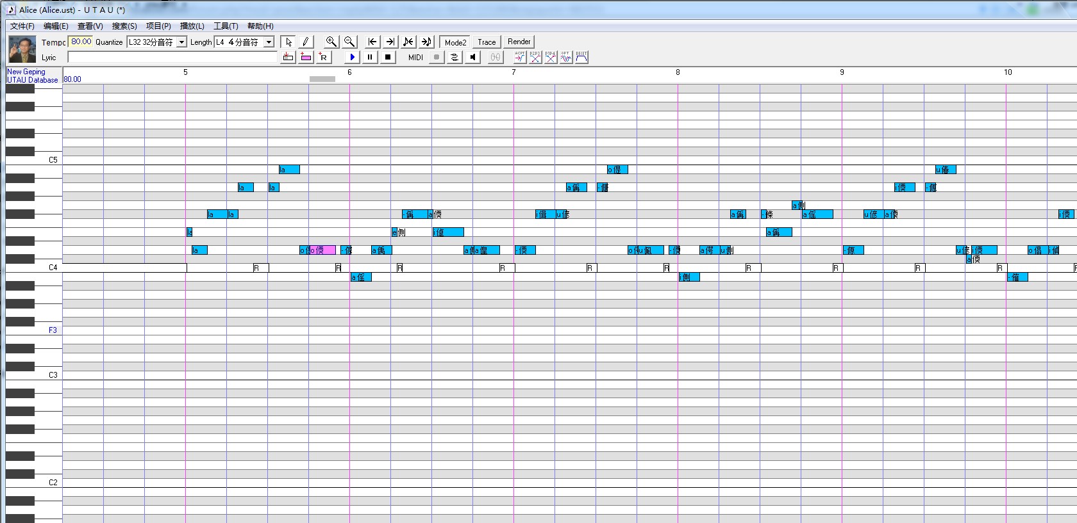Click the RESET envelope icon
This screenshot has width=1077, height=523.
click(x=581, y=57)
